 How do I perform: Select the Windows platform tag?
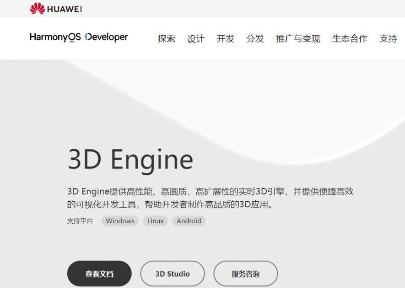(119, 221)
